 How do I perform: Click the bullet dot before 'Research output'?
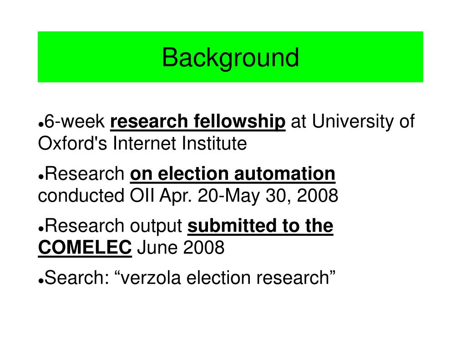41,229
